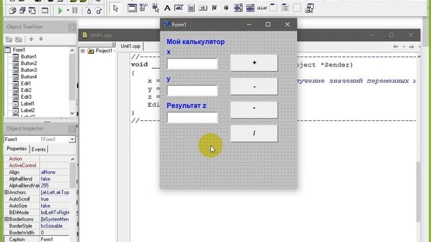Select the arrow pointer in component palette
431x242 pixels.
115,8
